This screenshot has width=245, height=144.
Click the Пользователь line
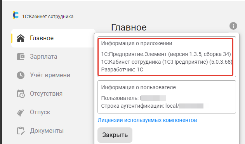coord(133,98)
